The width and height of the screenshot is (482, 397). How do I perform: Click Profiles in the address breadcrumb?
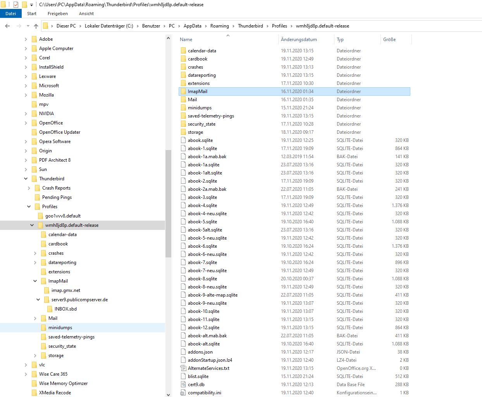click(279, 26)
